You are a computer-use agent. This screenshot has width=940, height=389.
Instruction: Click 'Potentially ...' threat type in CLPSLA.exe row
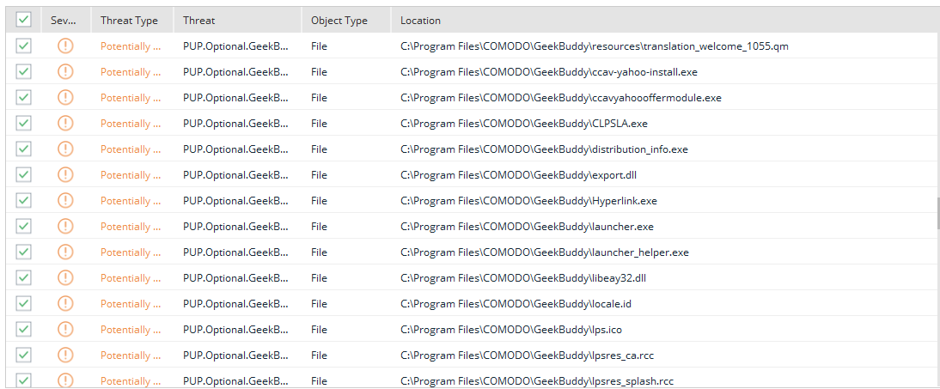click(131, 124)
